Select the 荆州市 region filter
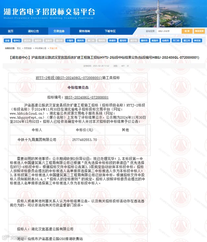The height and width of the screenshot is (242, 207). pyautogui.click(x=81, y=40)
